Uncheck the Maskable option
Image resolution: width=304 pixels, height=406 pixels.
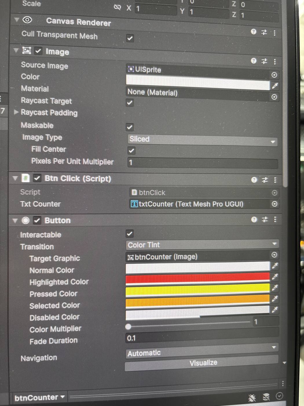tap(130, 127)
